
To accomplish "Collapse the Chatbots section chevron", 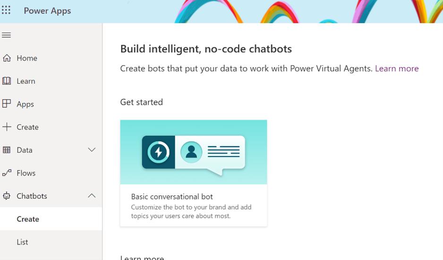I will tap(92, 196).
